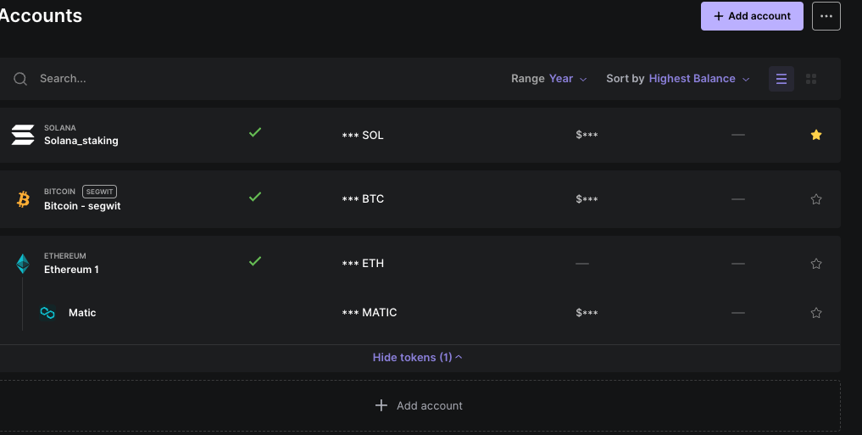Unstar the Solana_staking account
This screenshot has width=862, height=435.
pyautogui.click(x=816, y=135)
